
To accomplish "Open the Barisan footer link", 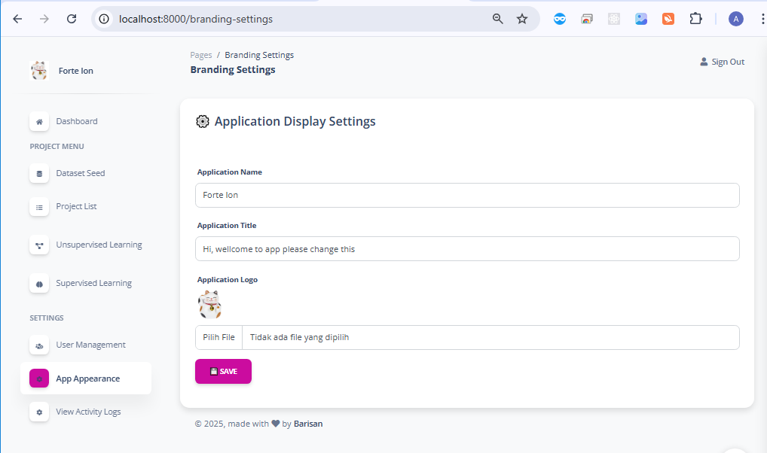I will [308, 424].
